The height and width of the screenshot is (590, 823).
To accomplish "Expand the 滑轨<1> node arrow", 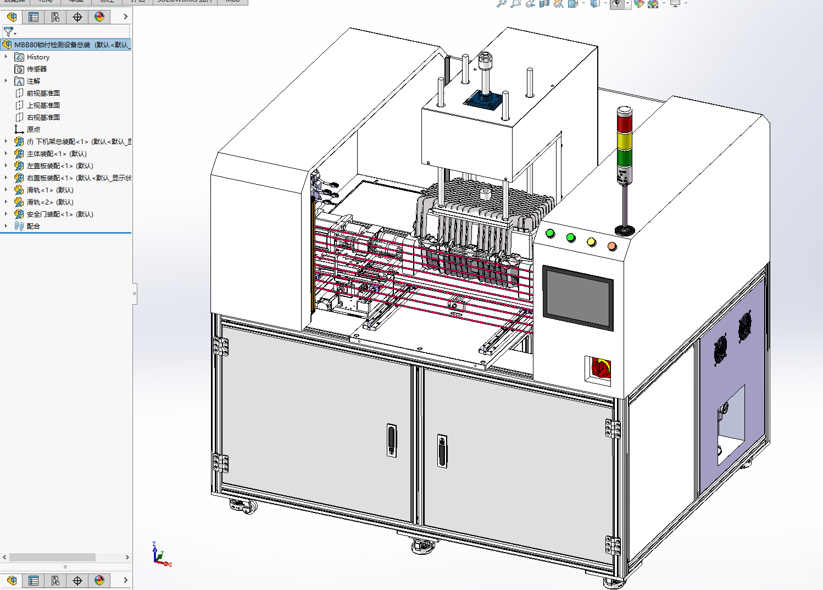I will point(6,190).
